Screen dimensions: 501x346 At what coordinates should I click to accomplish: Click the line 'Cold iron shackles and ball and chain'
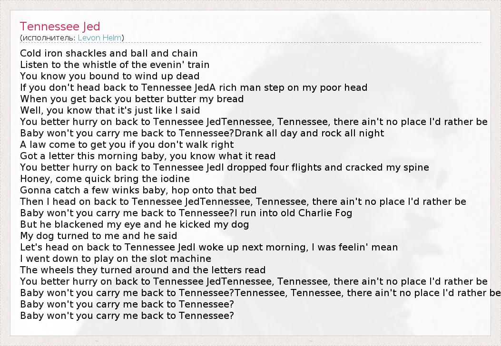pyautogui.click(x=108, y=53)
